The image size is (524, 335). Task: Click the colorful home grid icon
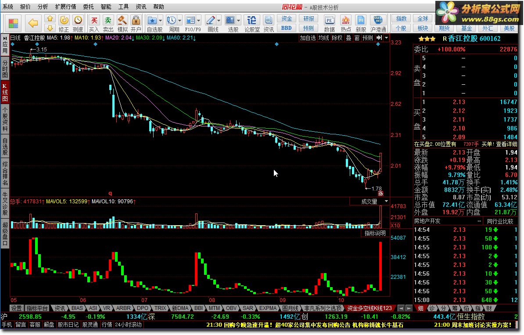[13, 23]
